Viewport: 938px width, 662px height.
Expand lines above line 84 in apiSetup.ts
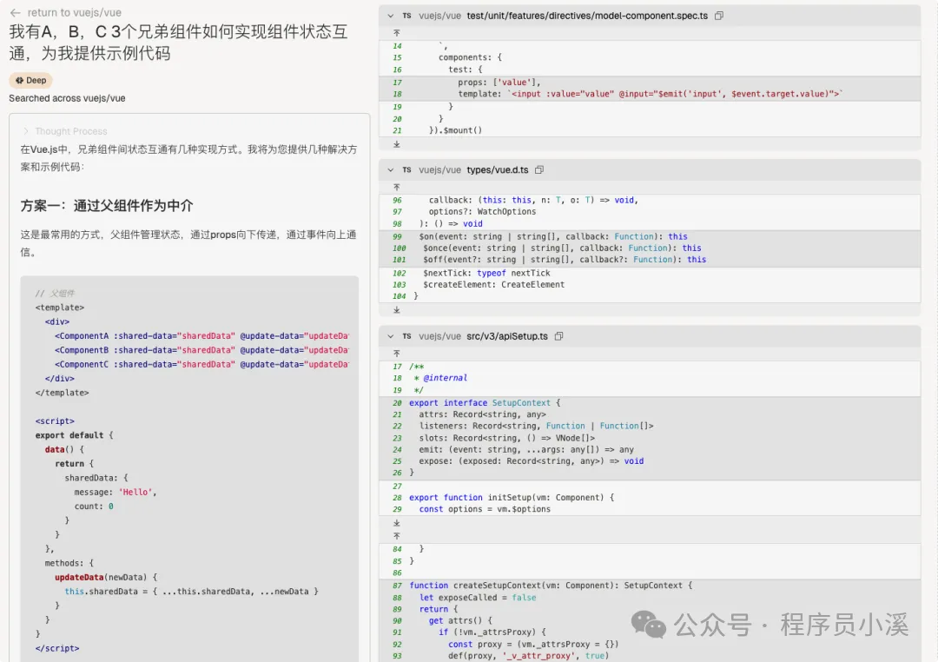point(397,536)
